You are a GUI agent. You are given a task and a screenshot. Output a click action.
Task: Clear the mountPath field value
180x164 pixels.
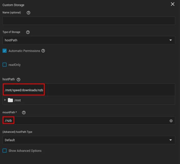pyautogui.click(x=171, y=121)
